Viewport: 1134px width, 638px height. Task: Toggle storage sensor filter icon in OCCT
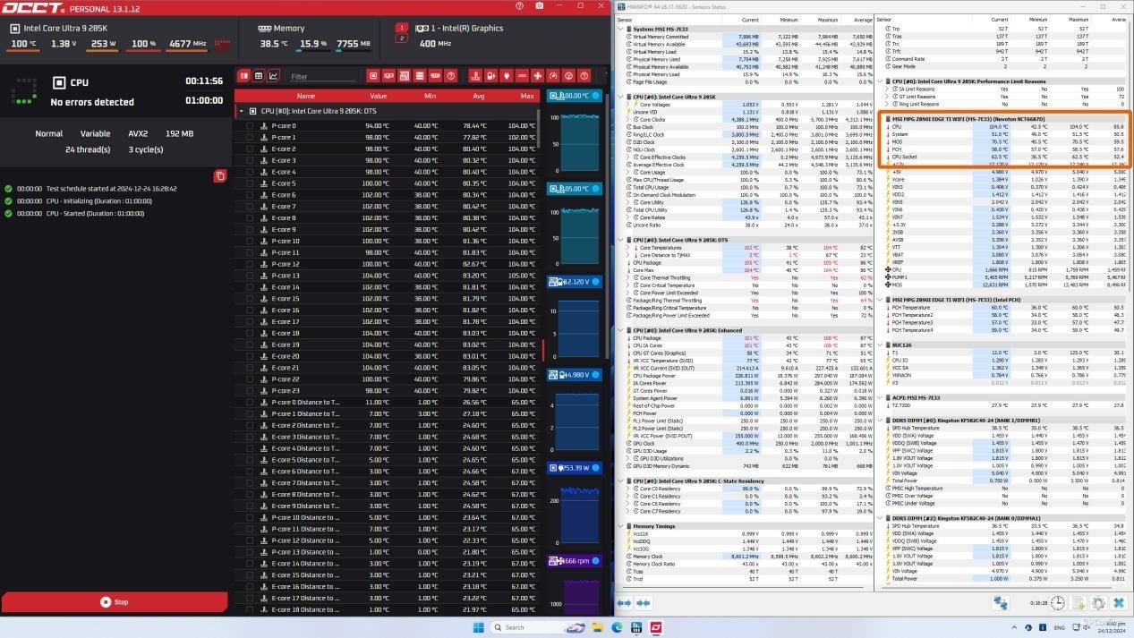pos(420,76)
